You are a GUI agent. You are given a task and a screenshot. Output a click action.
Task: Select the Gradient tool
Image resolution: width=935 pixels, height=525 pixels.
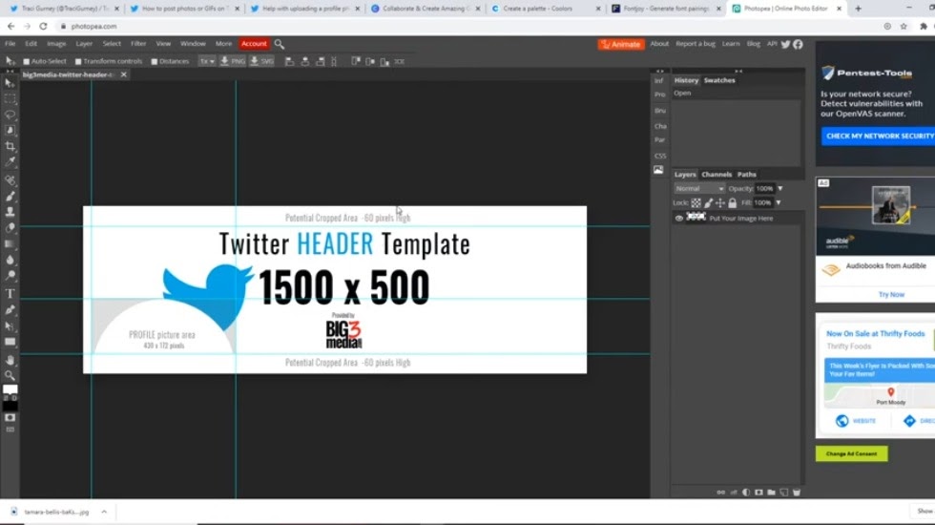(x=10, y=244)
